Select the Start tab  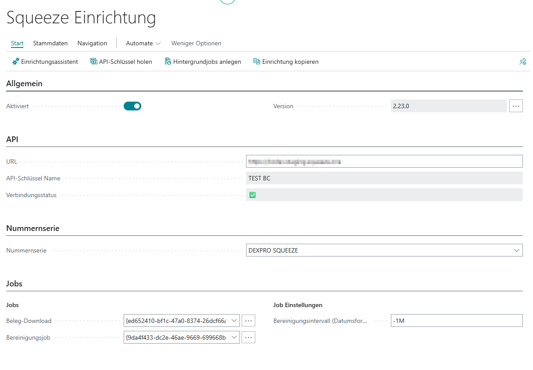(17, 44)
